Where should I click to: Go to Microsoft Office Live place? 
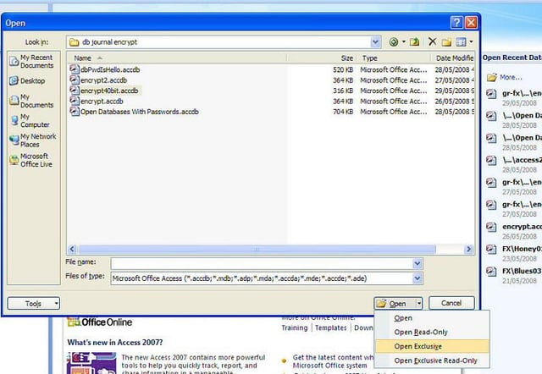tap(31, 160)
